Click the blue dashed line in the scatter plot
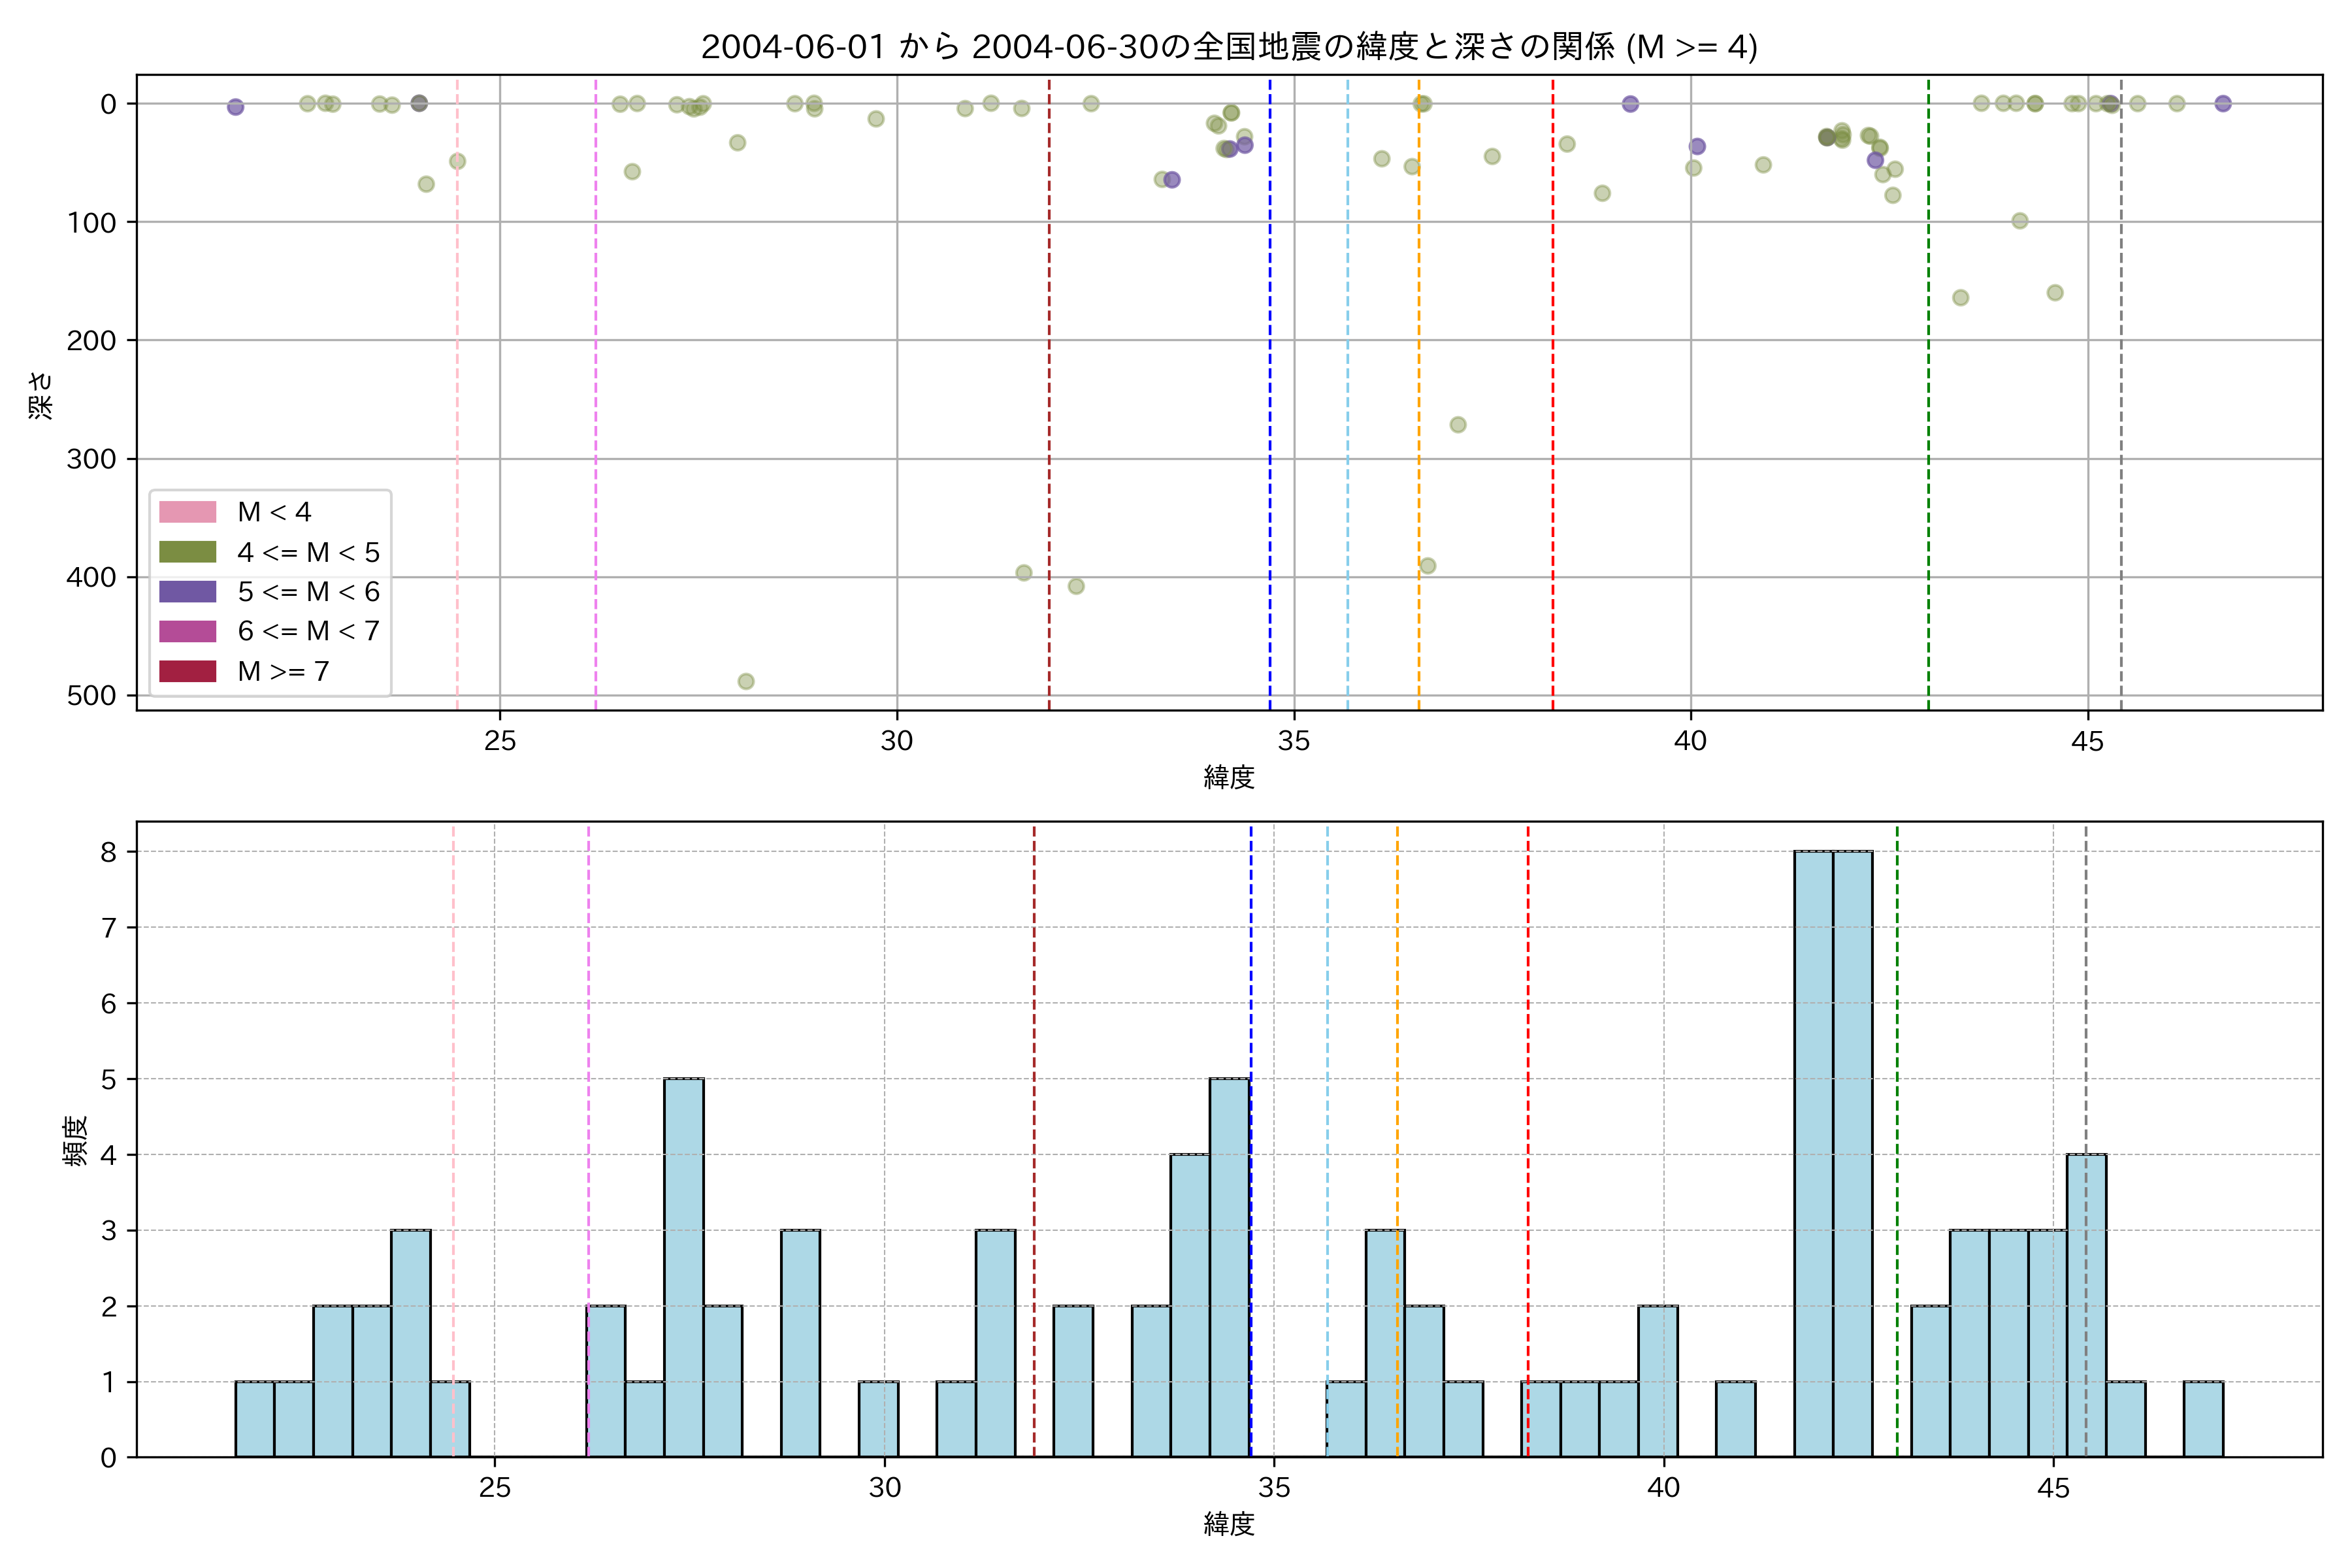The width and height of the screenshot is (2352, 1568). 1270,300
